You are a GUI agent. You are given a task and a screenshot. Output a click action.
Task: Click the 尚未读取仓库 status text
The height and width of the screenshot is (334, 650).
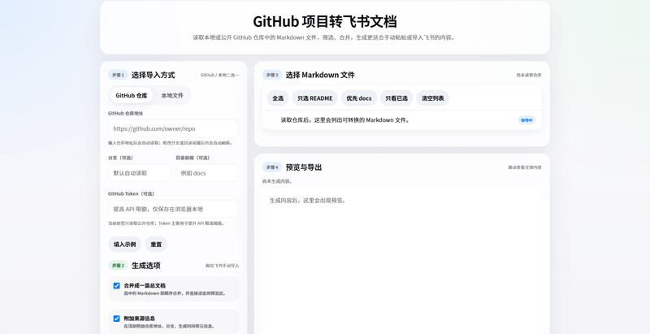[x=529, y=75]
